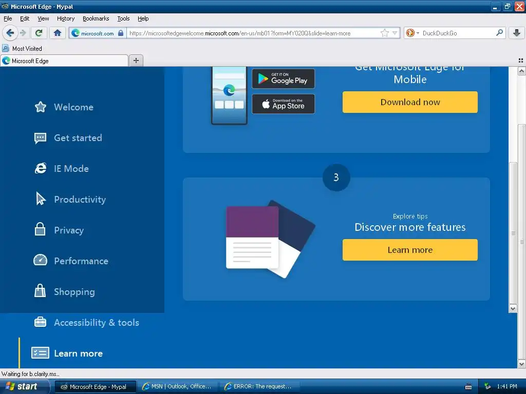Open the Shopping sidebar link
The width and height of the screenshot is (526, 394).
(74, 292)
